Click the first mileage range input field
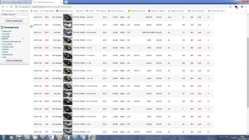Image resolution: width=249 pixels, height=140 pixels. [7, 17]
